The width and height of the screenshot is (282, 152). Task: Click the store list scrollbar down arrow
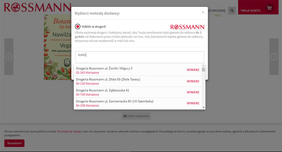coord(203,107)
